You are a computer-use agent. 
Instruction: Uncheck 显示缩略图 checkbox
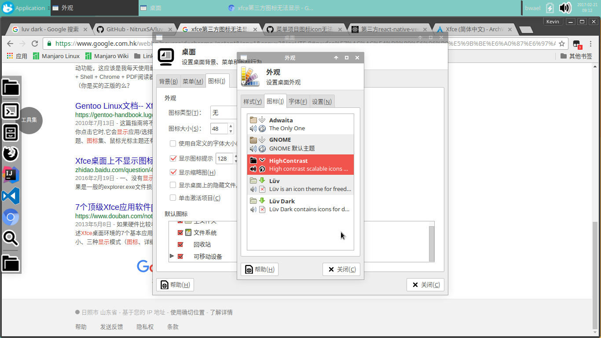[173, 173]
